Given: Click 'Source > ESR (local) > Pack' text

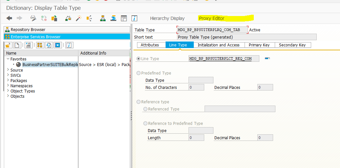Looking at the screenshot, I should [104, 64].
